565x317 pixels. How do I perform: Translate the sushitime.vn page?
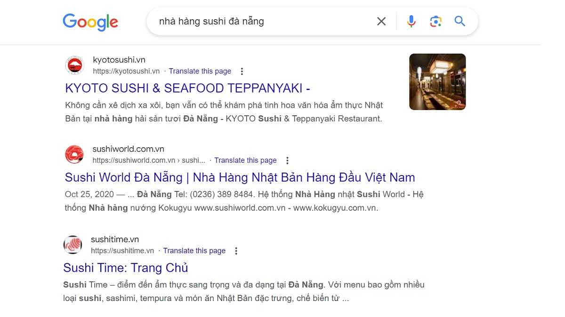click(x=194, y=251)
